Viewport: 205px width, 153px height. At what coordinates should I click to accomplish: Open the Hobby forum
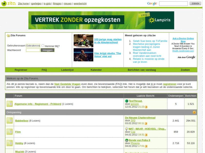[19, 143]
